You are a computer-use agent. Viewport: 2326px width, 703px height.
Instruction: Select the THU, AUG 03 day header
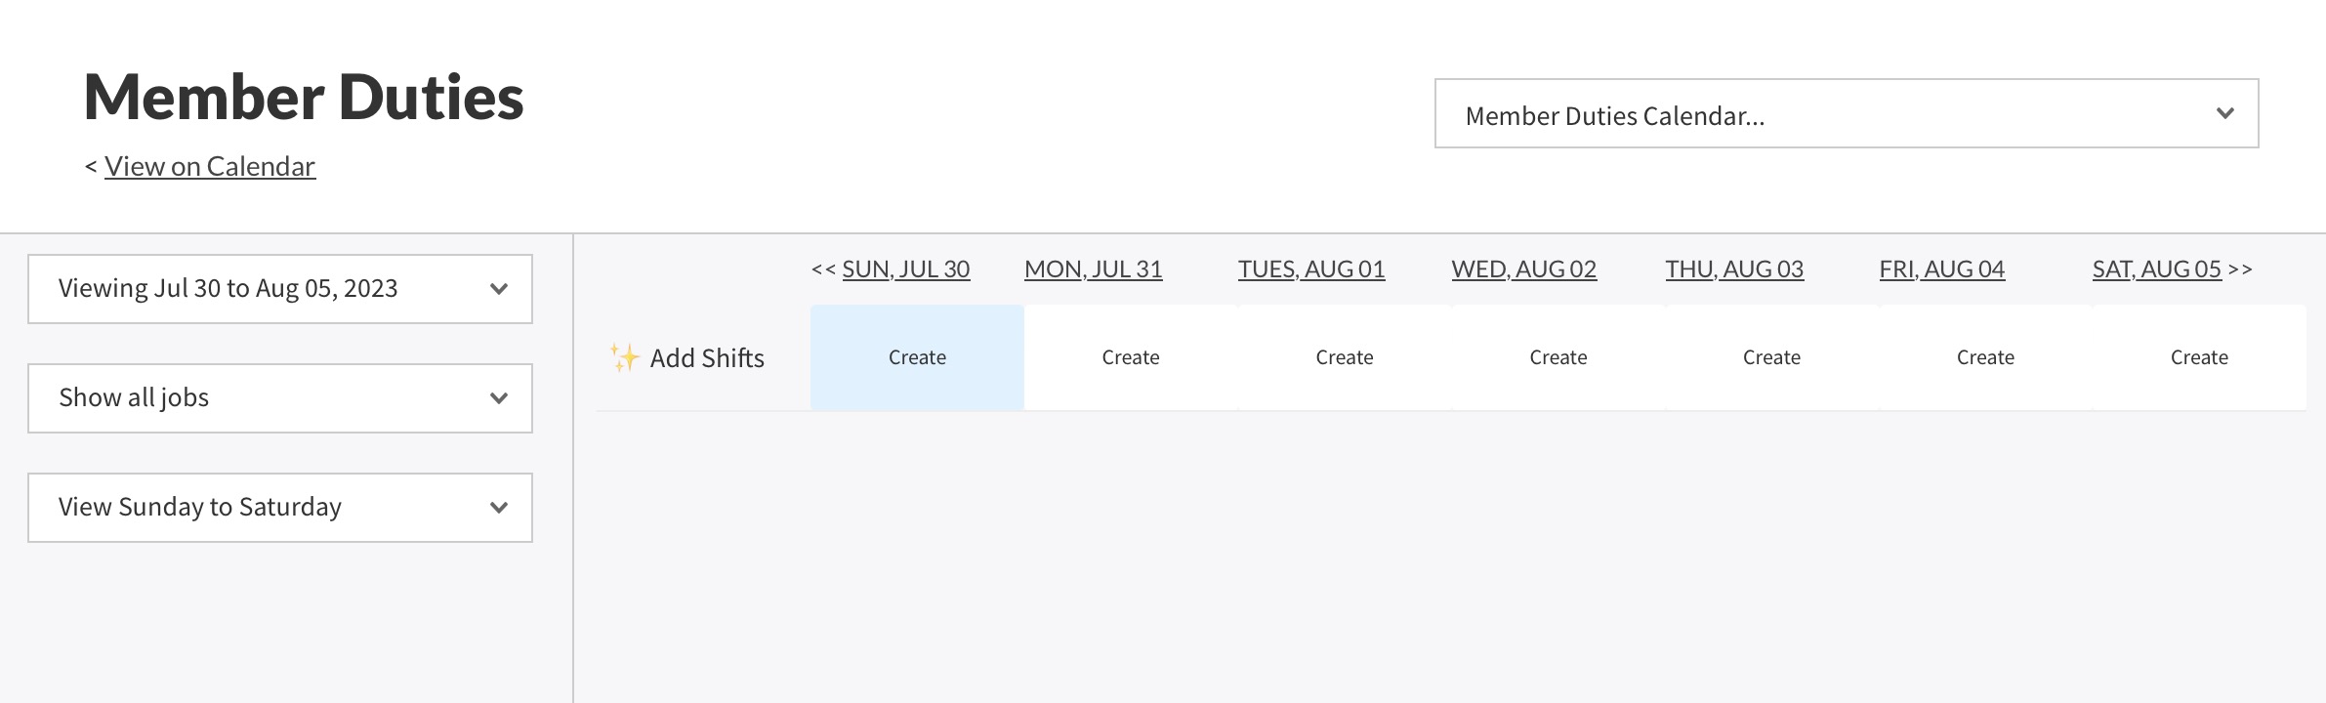point(1734,269)
